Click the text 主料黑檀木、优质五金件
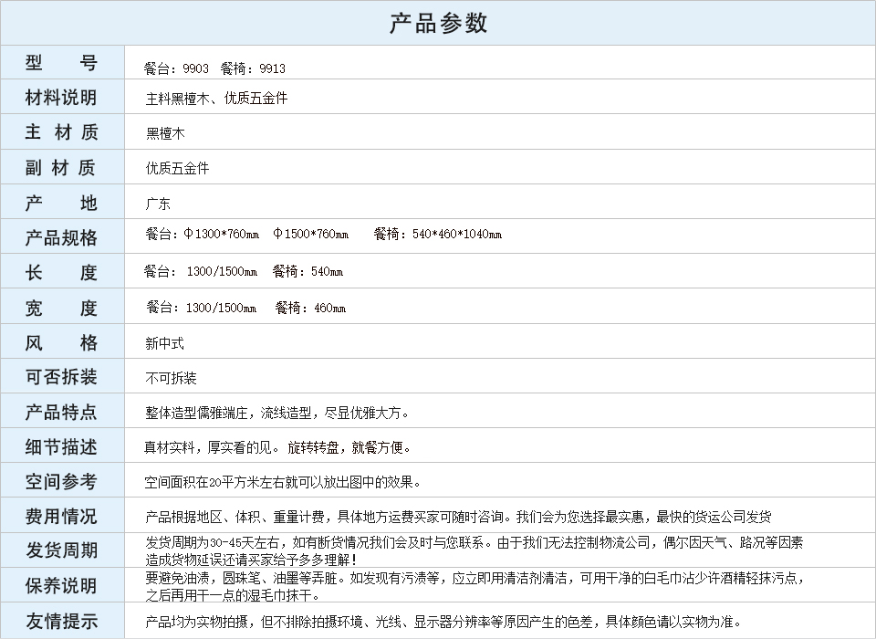The height and width of the screenshot is (639, 876). point(217,99)
